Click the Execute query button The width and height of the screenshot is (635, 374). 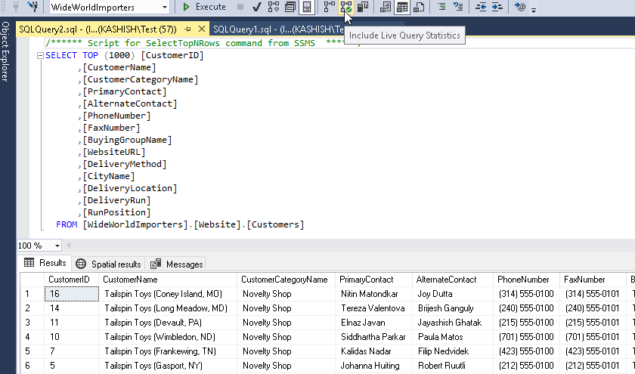204,7
